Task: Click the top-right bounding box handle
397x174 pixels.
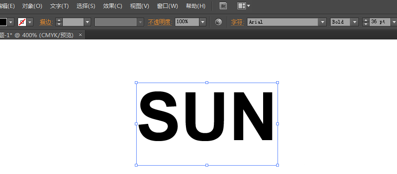Action: click(x=278, y=83)
